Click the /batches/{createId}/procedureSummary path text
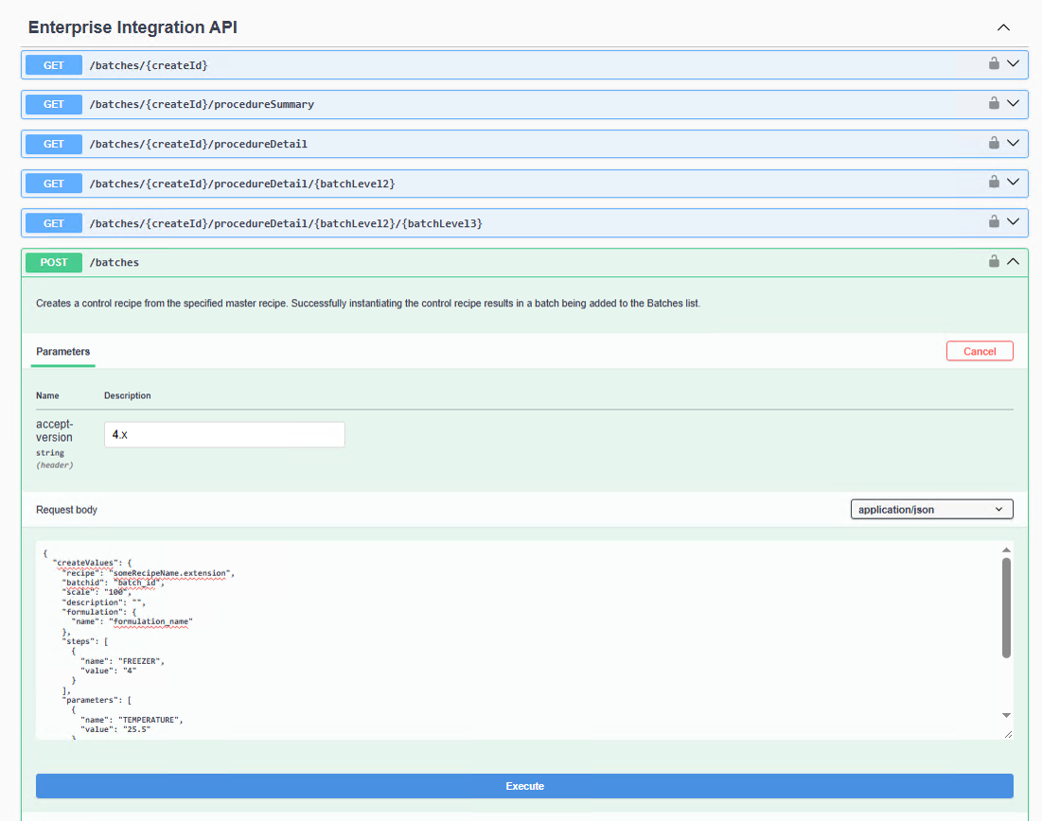 [x=202, y=104]
